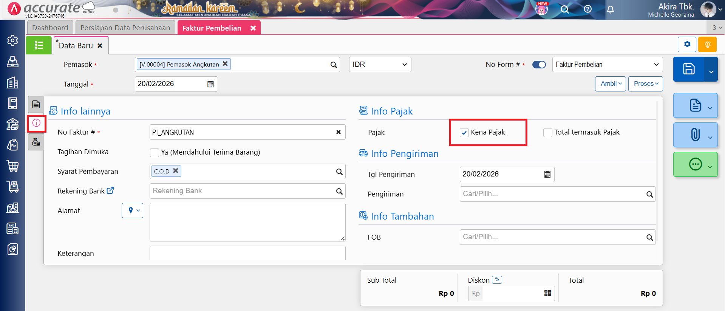
Task: Expand the IDR currency dropdown
Action: [x=380, y=65]
